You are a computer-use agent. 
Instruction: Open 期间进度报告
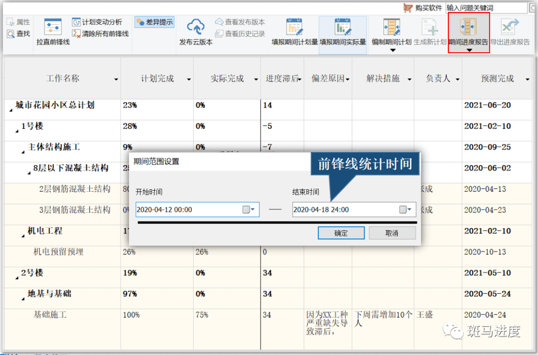[x=469, y=32]
